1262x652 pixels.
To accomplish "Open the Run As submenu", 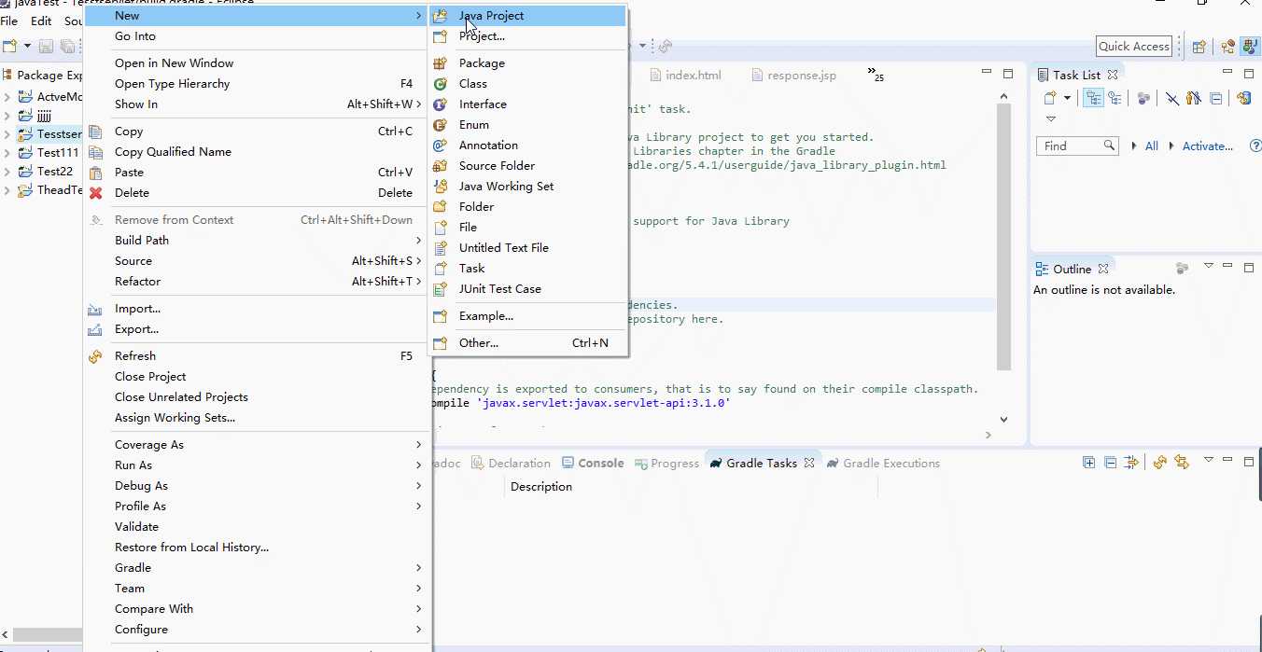I will coord(257,465).
